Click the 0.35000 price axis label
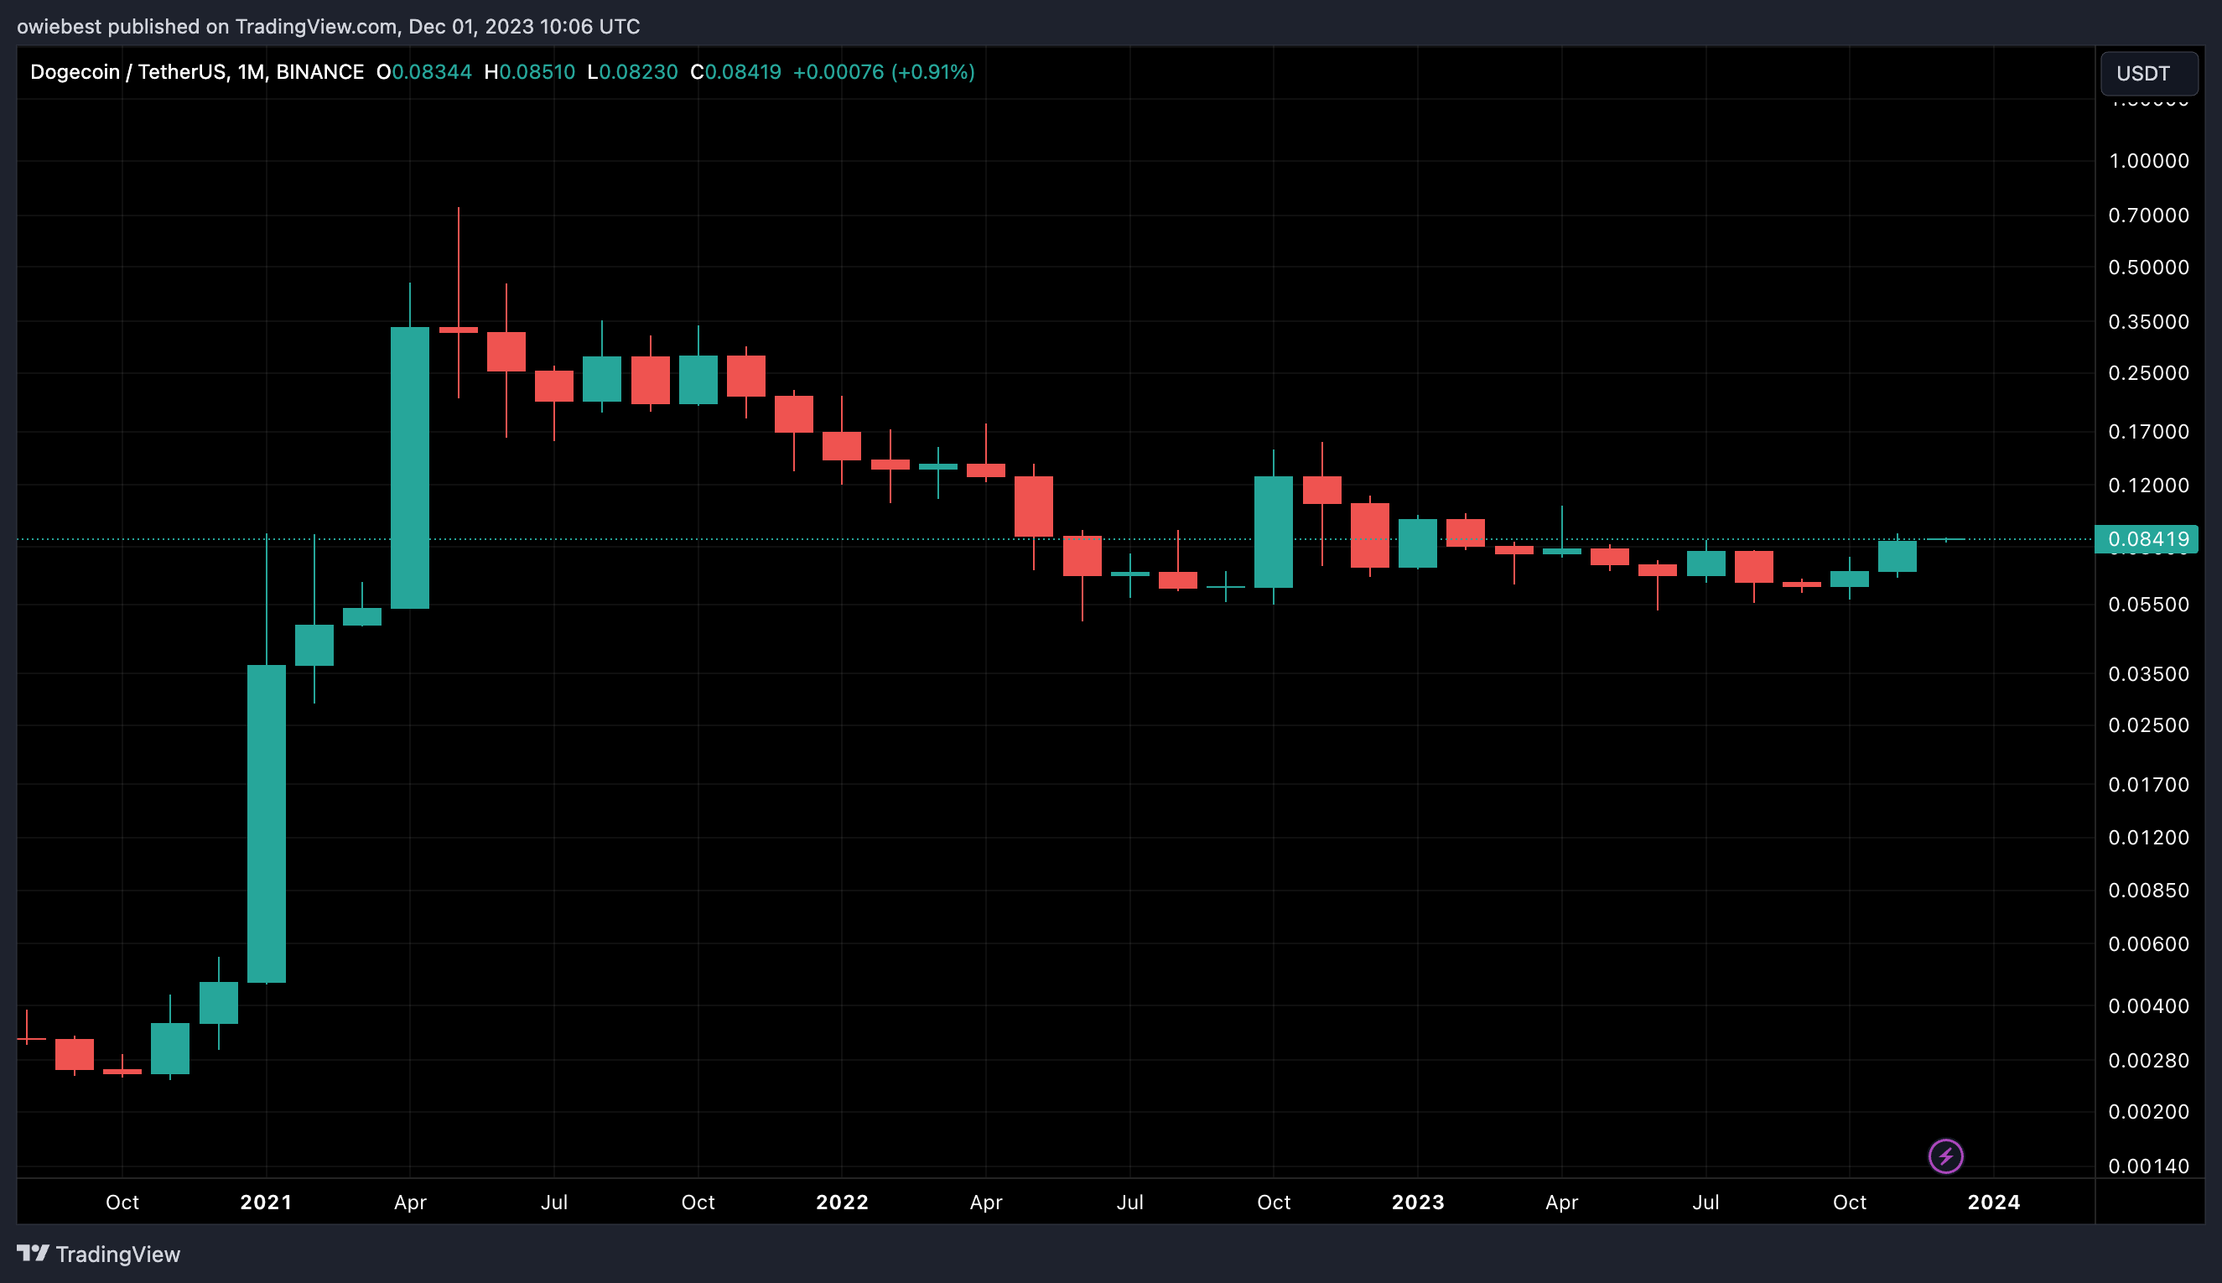 [2148, 322]
